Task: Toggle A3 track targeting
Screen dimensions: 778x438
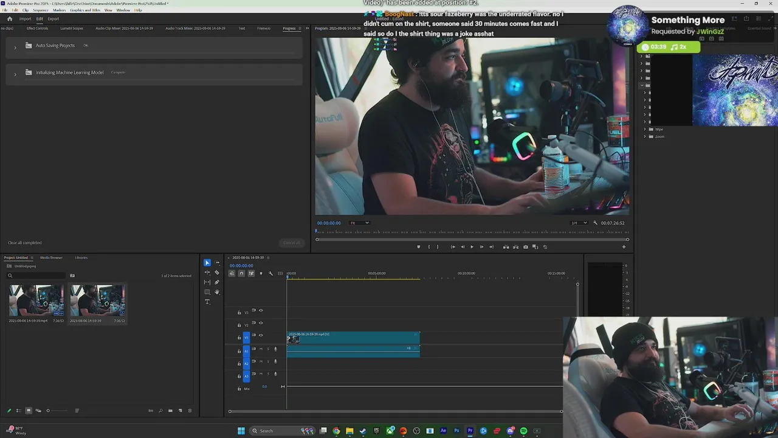Action: pos(246,376)
